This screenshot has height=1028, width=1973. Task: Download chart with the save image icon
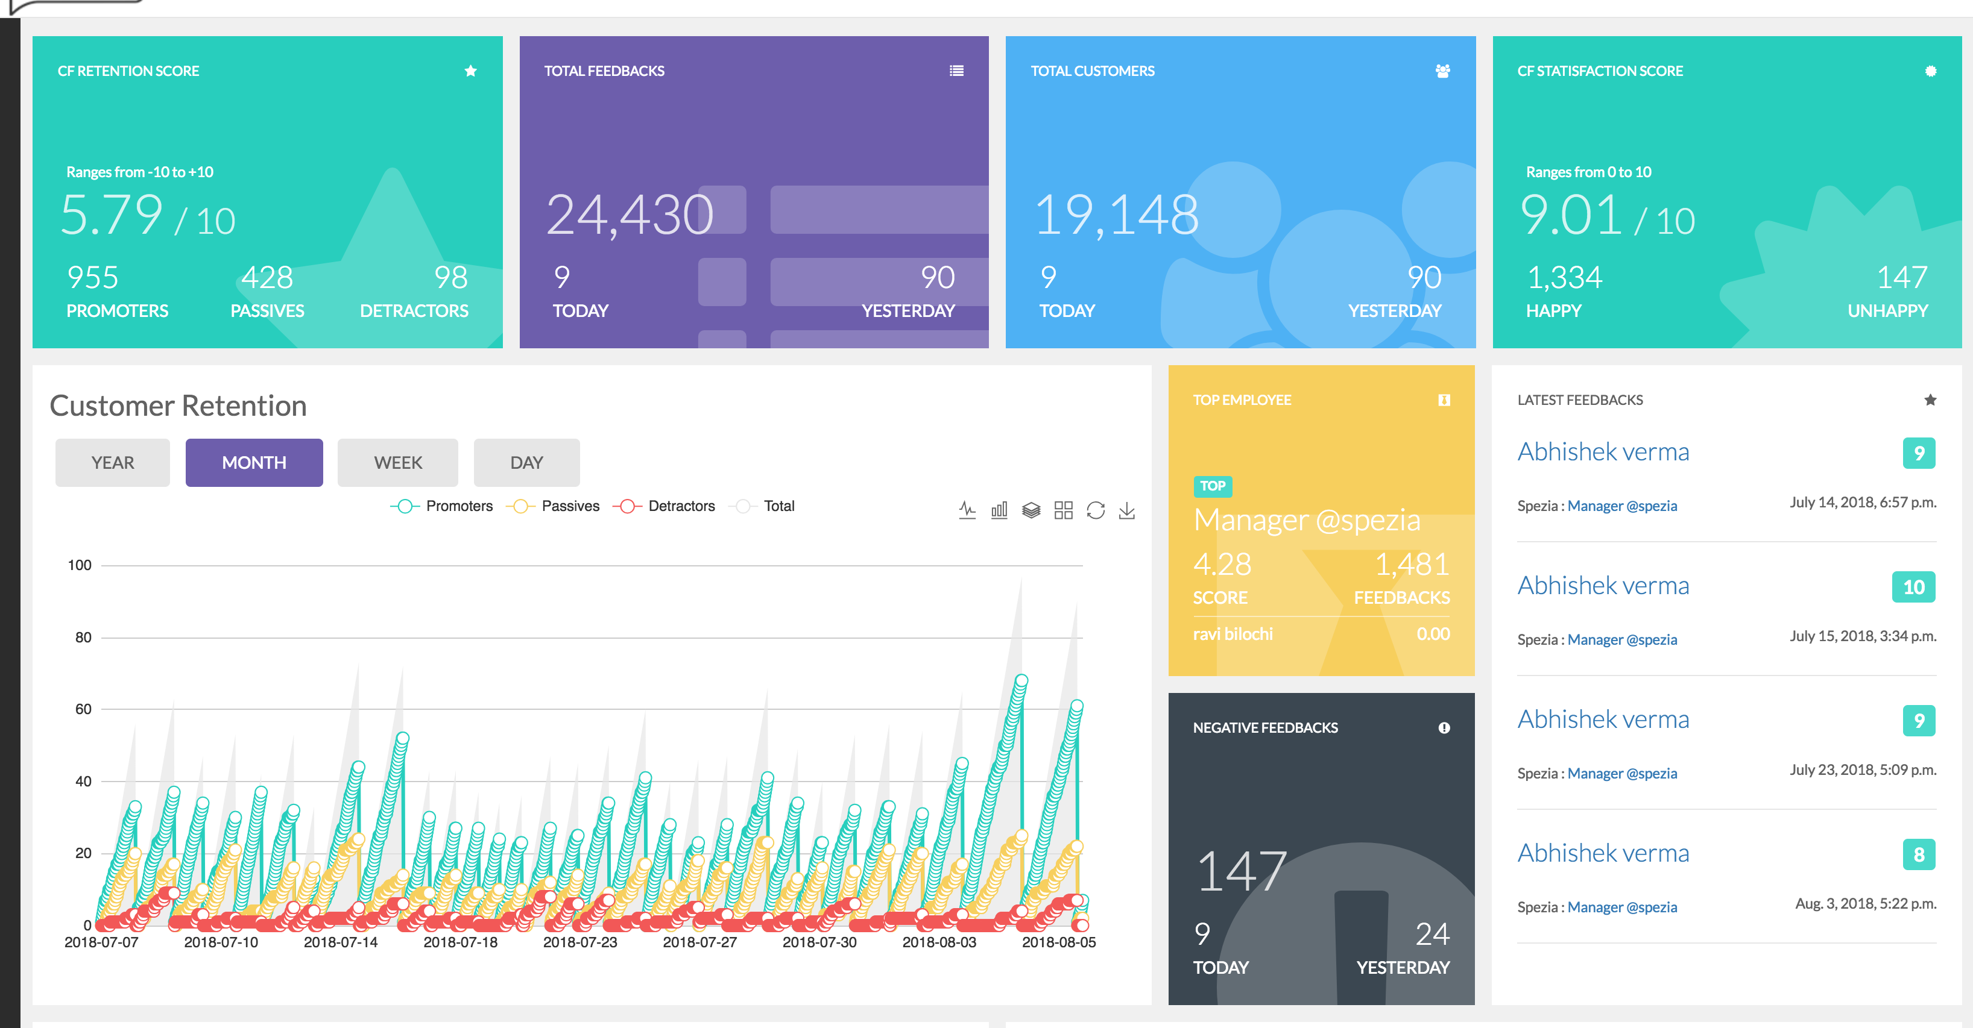click(1126, 510)
